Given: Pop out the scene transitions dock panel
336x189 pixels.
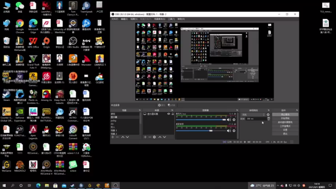Looking at the screenshot, I should (268, 110).
